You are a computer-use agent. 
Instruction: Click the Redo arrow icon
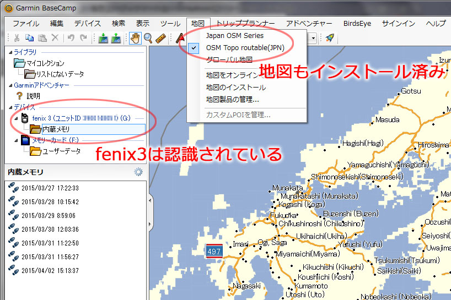tap(83, 37)
